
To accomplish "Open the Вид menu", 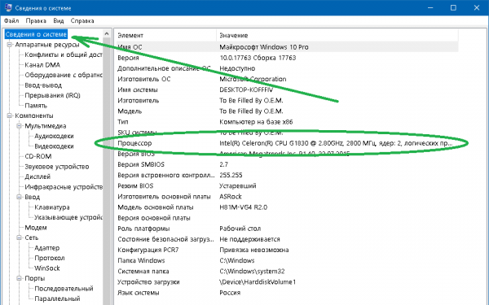I will pyautogui.click(x=59, y=21).
